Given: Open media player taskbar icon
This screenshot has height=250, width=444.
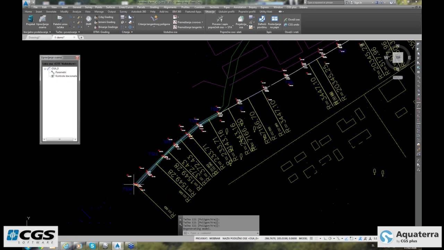Looking at the screenshot, I should coord(79,246).
